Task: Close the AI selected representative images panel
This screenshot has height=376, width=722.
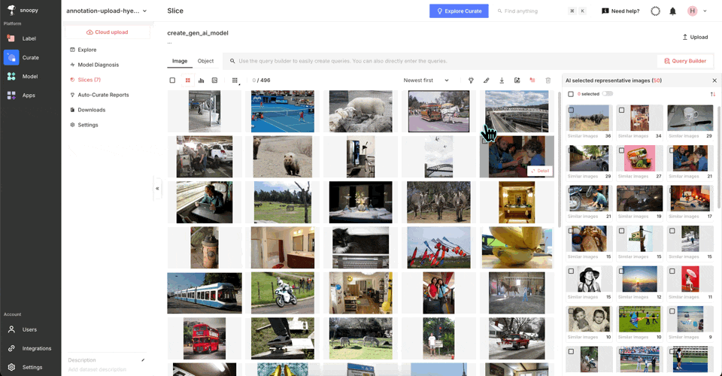Action: (714, 80)
